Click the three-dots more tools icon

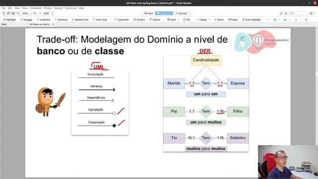(x=268, y=20)
